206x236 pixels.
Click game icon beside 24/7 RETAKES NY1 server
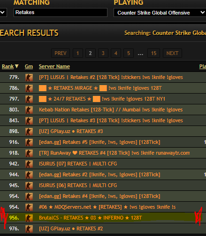[x=29, y=99]
